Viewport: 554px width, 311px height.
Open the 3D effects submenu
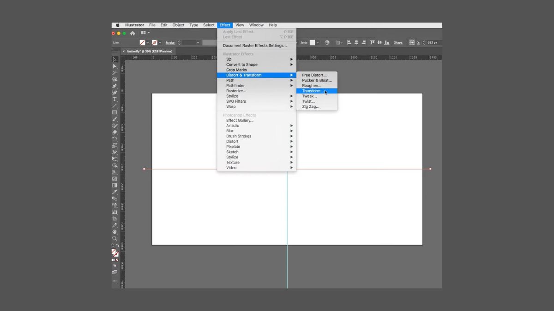click(x=257, y=59)
